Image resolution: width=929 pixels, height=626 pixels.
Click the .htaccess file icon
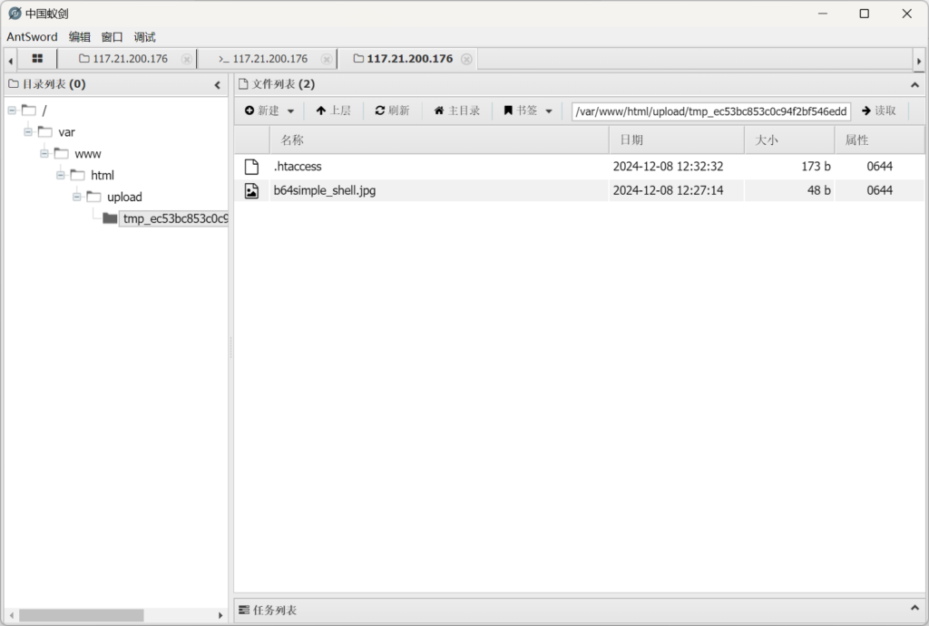click(251, 167)
